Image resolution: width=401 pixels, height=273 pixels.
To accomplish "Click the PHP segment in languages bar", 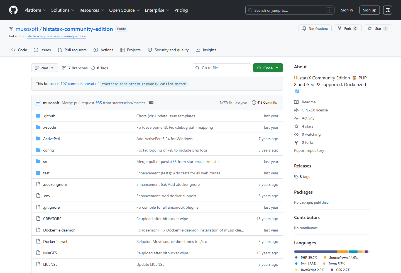I will pyautogui.click(x=315, y=252).
